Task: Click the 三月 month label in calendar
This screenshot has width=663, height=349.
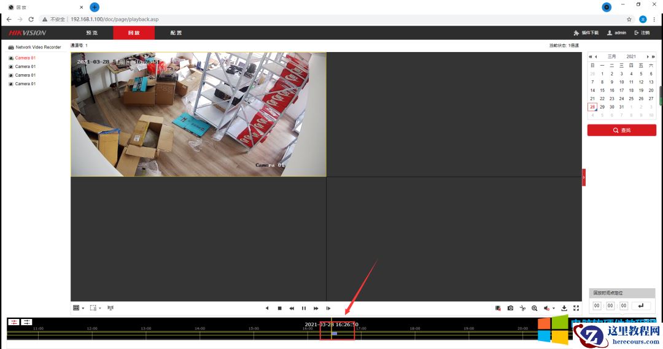Action: [x=611, y=56]
